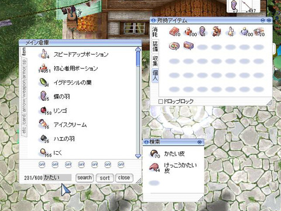Toggle the last off switch on right
The width and height of the screenshot is (281, 211).
121,165
